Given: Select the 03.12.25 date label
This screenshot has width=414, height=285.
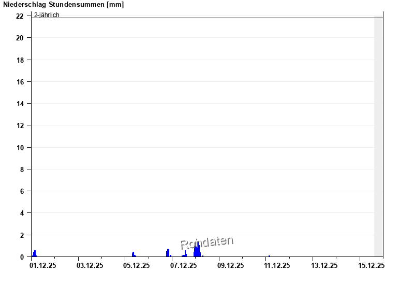Looking at the screenshot, I should tap(90, 266).
